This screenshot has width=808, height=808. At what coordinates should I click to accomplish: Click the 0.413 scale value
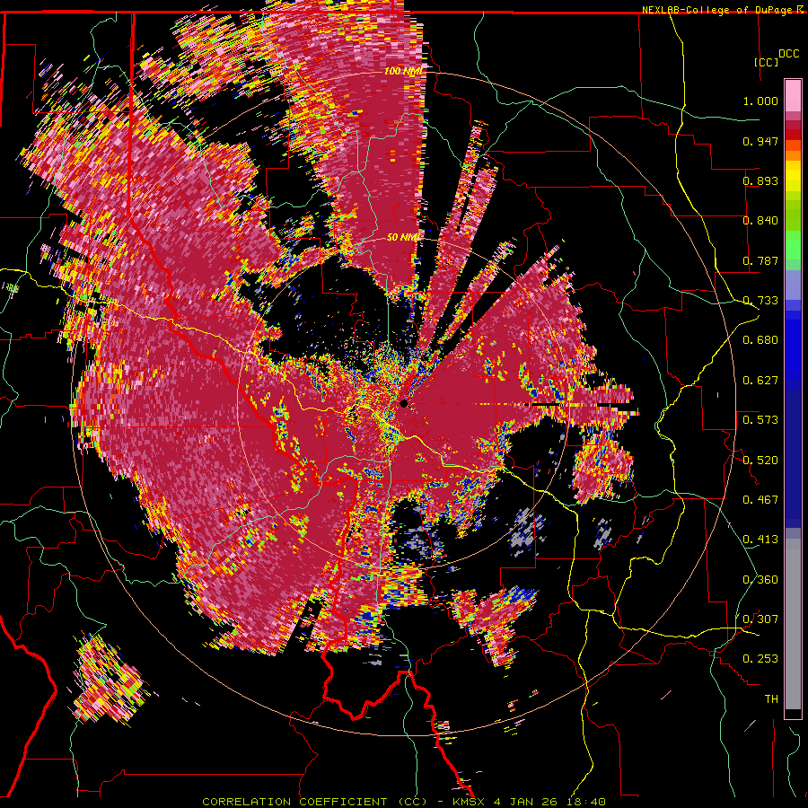(760, 540)
